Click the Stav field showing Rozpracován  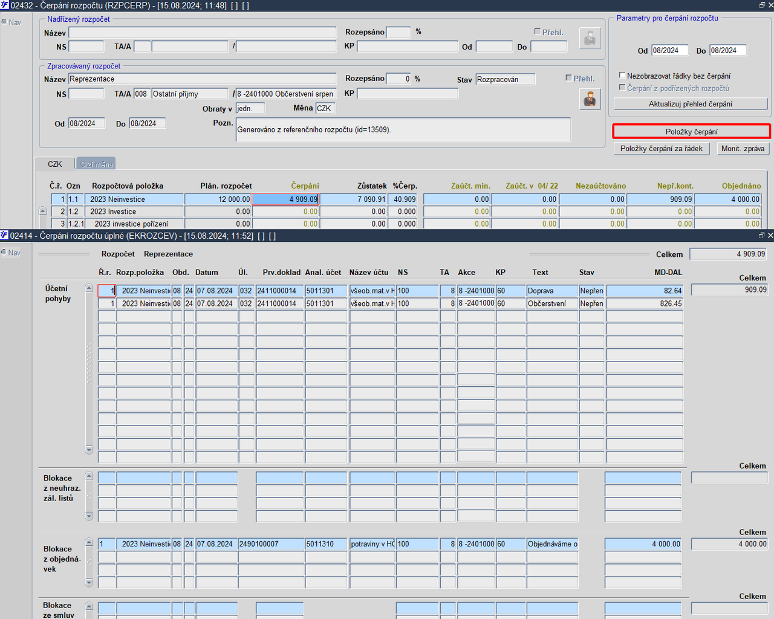point(505,79)
